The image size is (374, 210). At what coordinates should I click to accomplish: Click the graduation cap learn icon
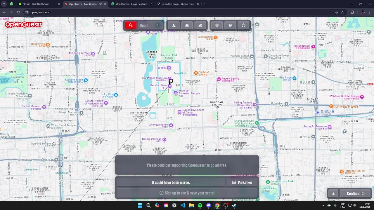tap(230, 25)
